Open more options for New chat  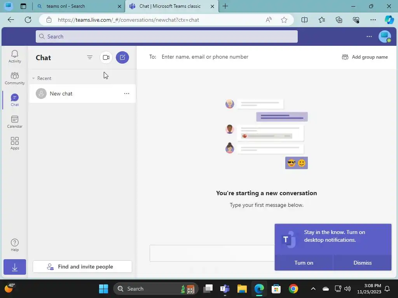pyautogui.click(x=127, y=94)
